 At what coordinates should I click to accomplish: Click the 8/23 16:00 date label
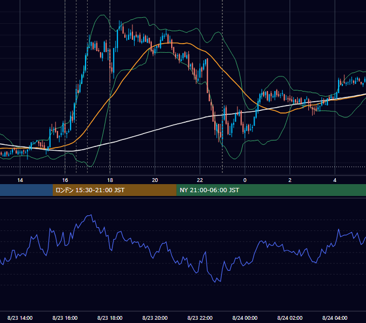[x=65, y=318]
